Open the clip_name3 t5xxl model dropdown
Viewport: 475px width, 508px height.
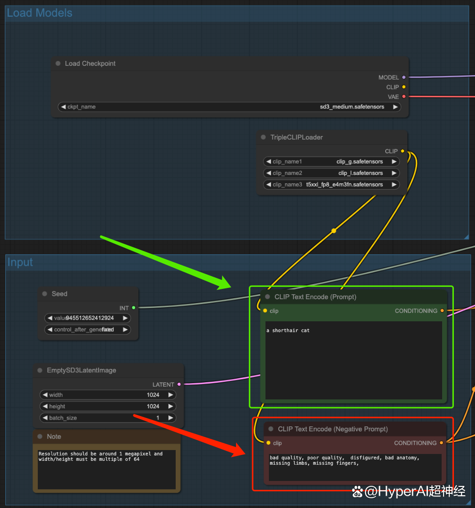click(x=331, y=185)
